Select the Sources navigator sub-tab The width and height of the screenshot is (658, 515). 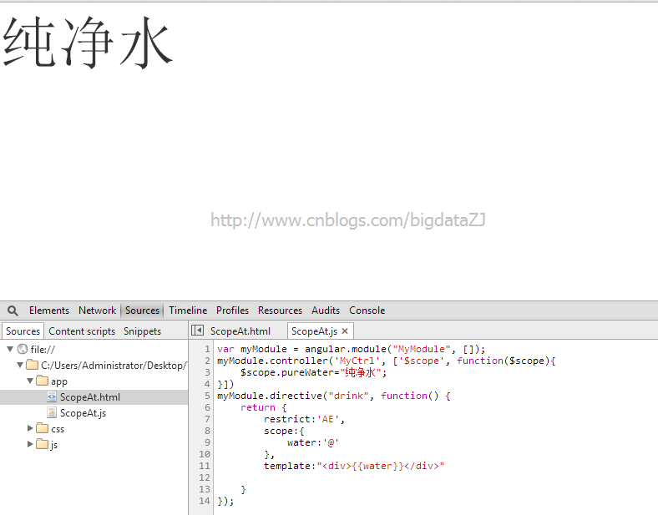tap(23, 331)
